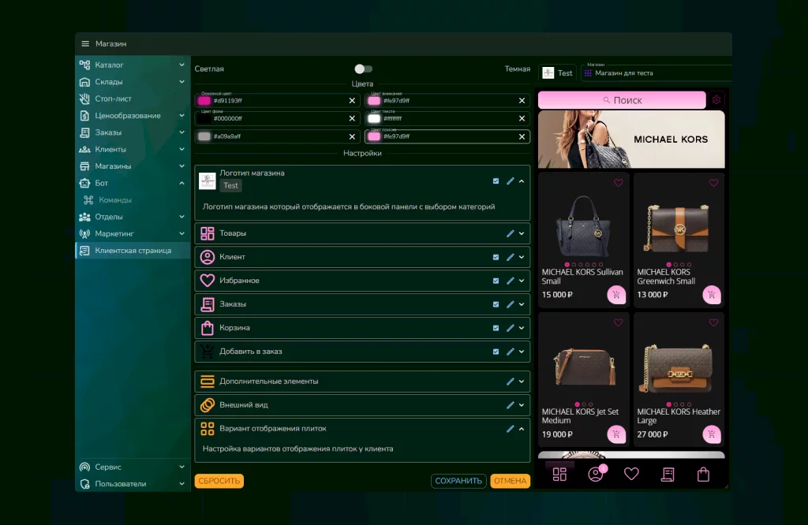Open Стоп-лист in the sidebar

133,99
